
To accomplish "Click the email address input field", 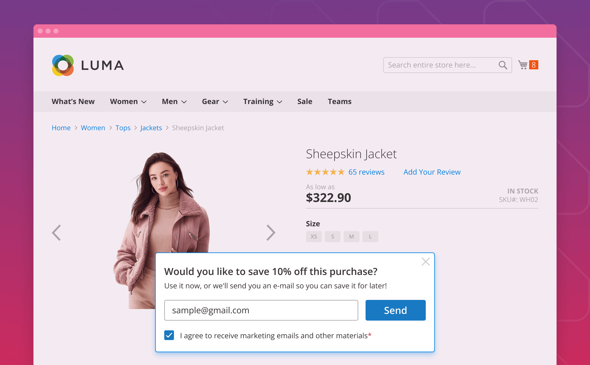I will [261, 310].
